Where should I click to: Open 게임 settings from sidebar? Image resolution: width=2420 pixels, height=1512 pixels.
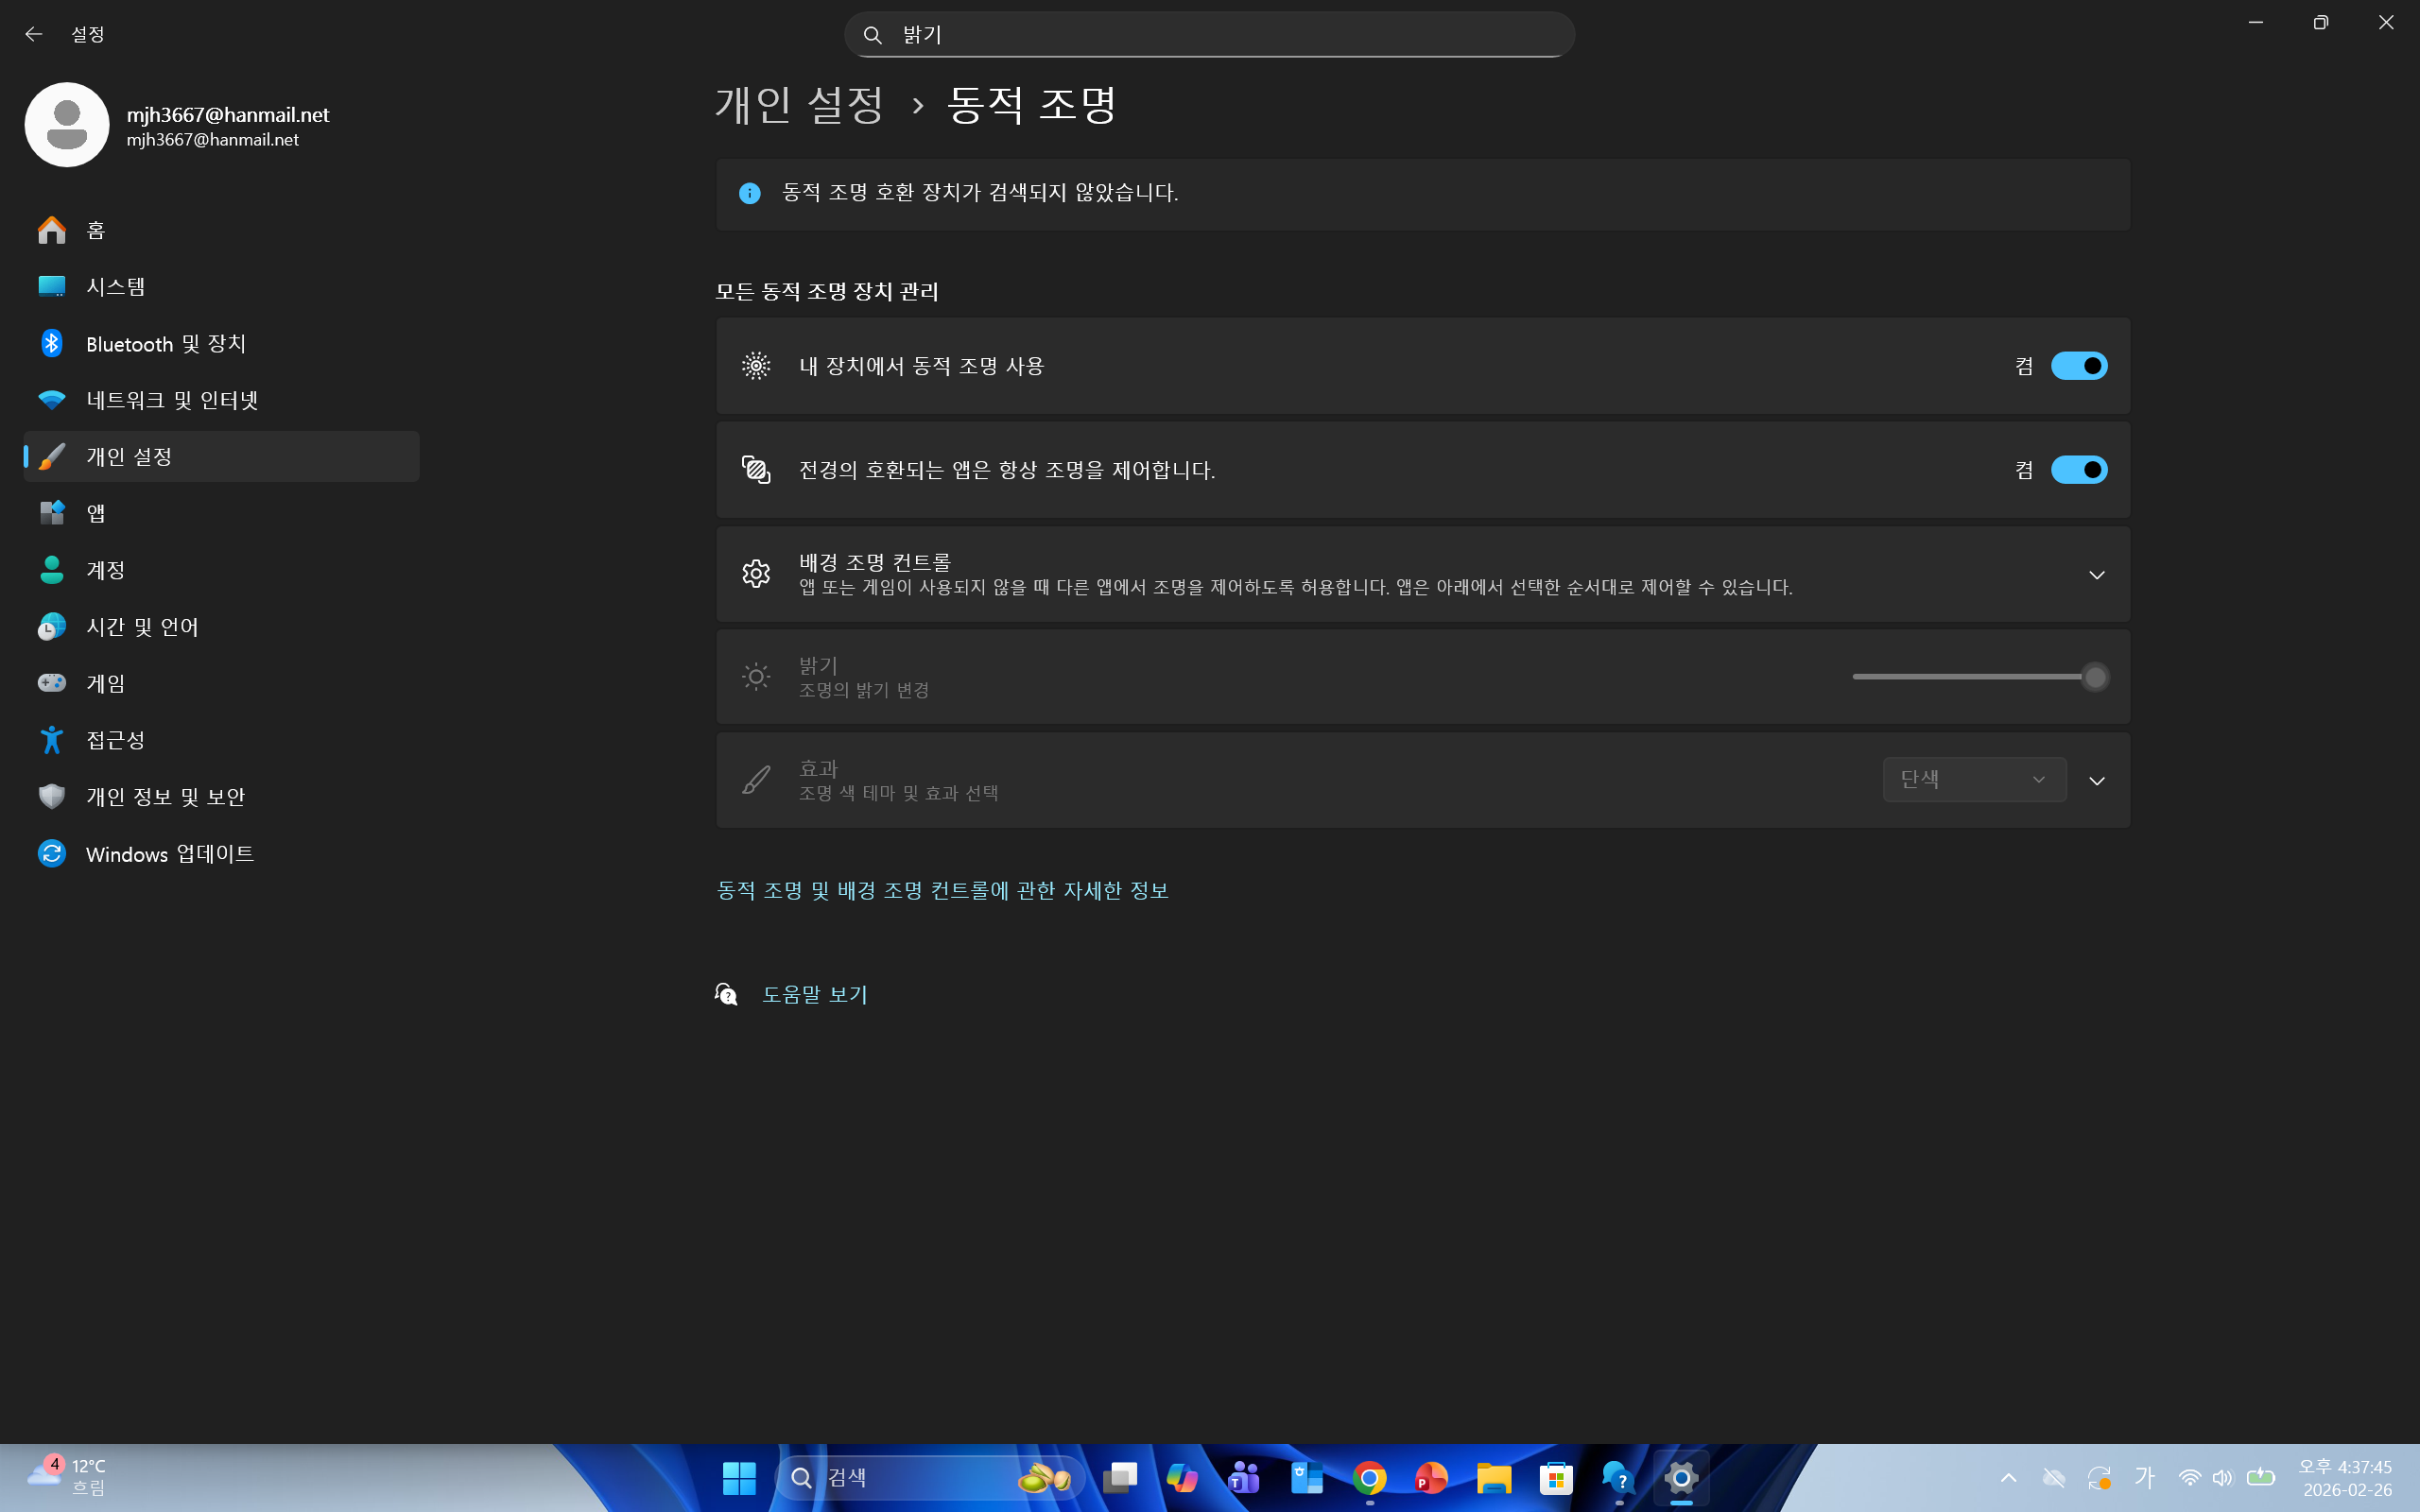(104, 683)
